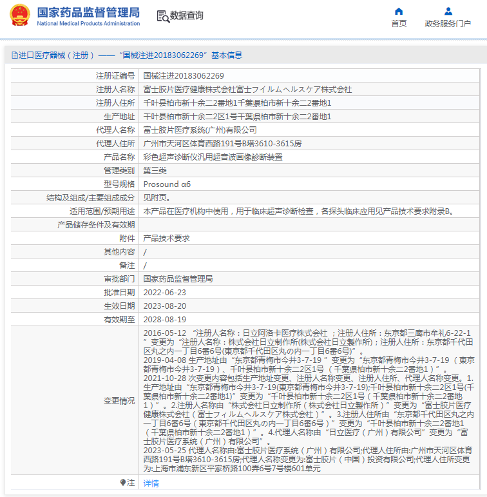Select the 生产地址 address value
Viewport: 487px width, 497px height.
237,117
